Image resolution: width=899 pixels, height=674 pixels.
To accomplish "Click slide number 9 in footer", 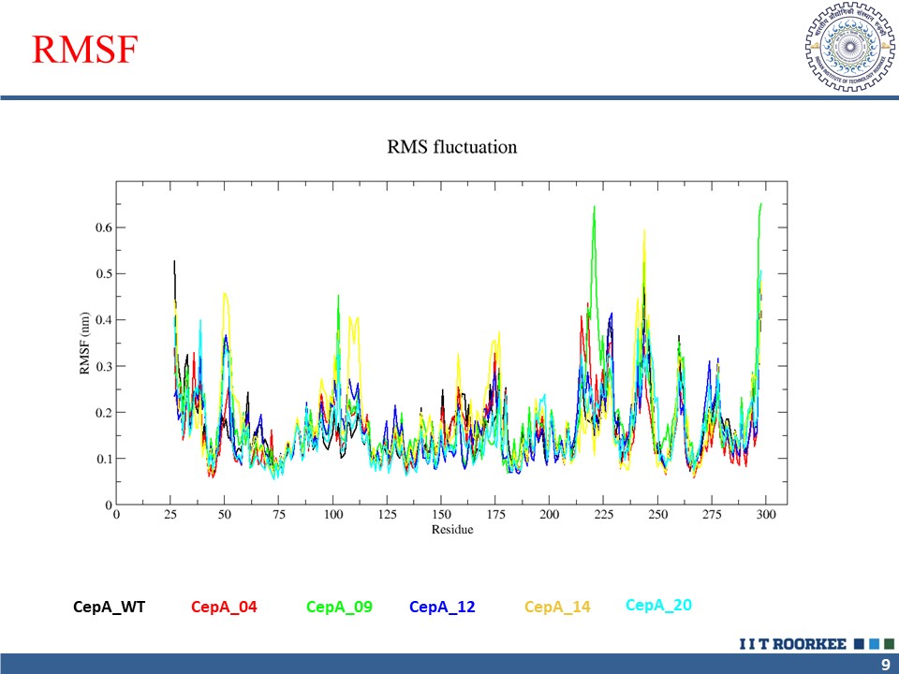I will click(x=885, y=664).
